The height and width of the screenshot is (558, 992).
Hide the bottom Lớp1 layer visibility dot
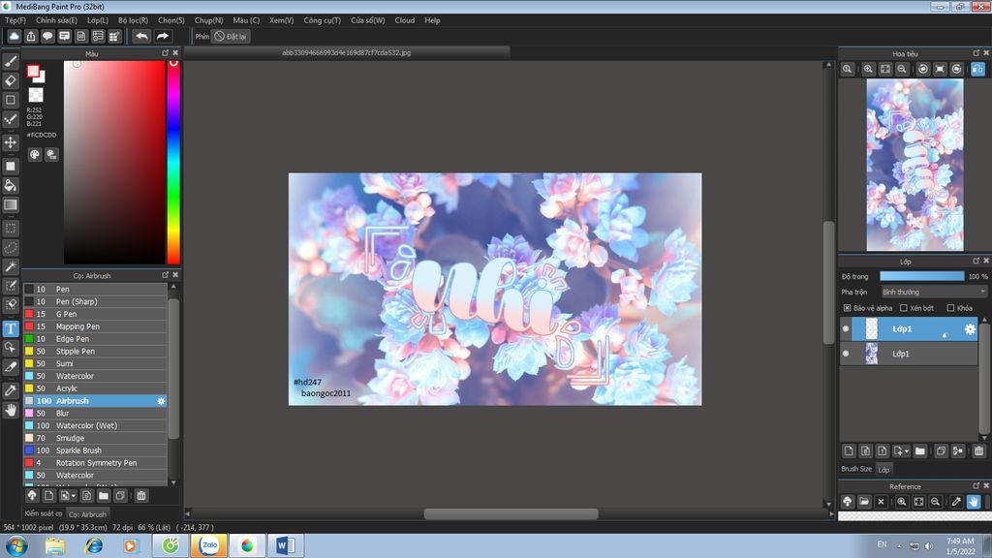[x=846, y=354]
